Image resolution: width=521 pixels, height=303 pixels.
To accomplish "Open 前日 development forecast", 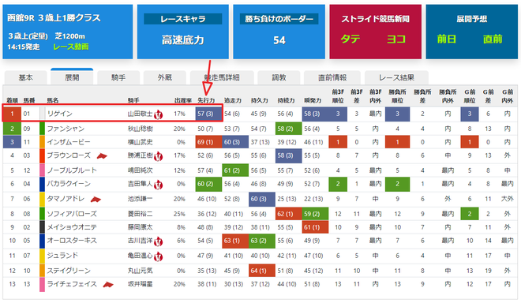I will 446,39.
